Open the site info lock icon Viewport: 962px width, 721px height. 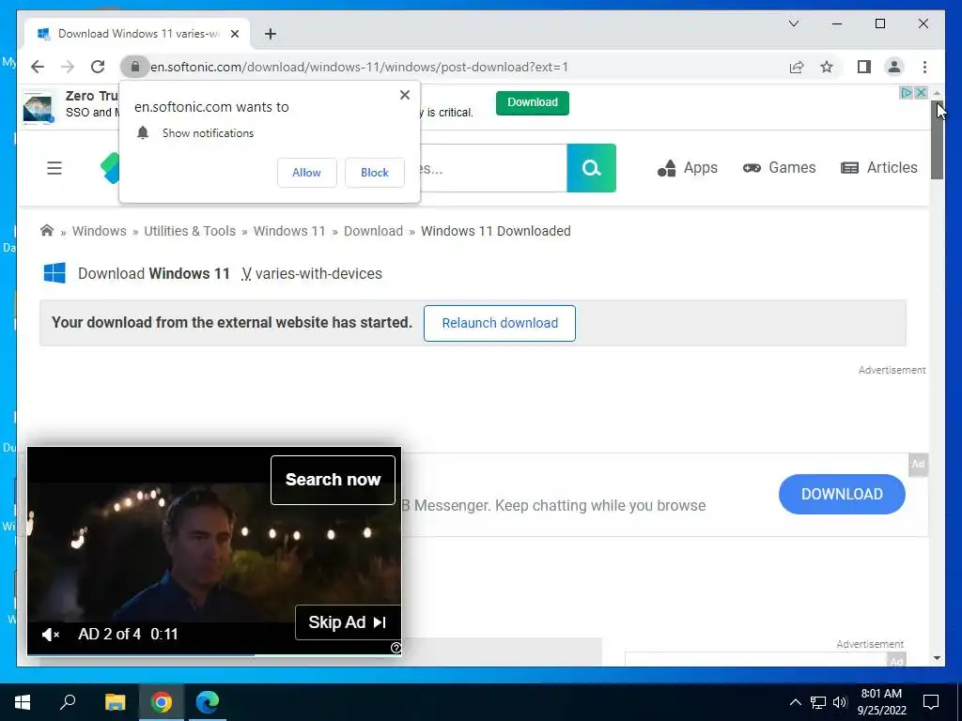pos(135,67)
